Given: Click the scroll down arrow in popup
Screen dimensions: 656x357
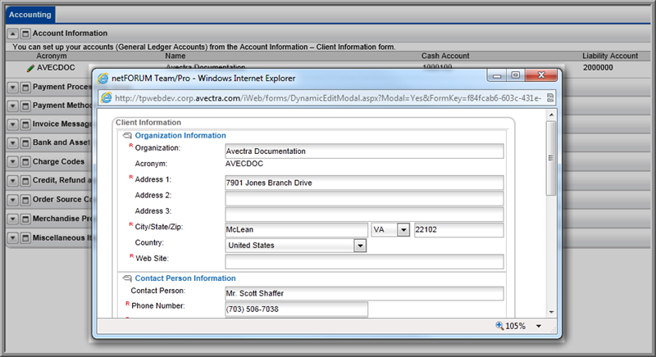Looking at the screenshot, I should 551,312.
